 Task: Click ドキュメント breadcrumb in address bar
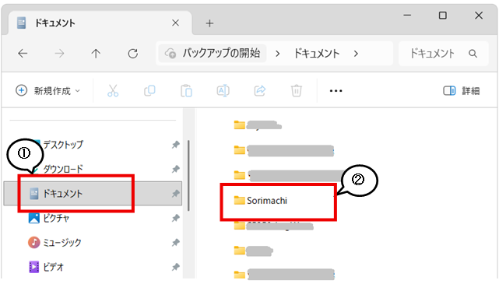(316, 54)
